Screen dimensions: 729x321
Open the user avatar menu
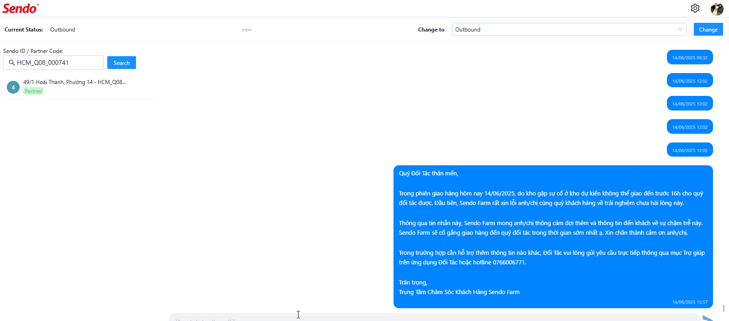717,9
